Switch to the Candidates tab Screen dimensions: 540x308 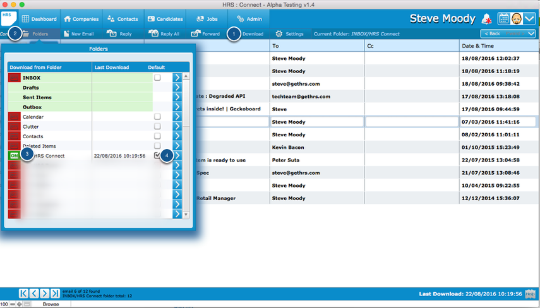165,19
